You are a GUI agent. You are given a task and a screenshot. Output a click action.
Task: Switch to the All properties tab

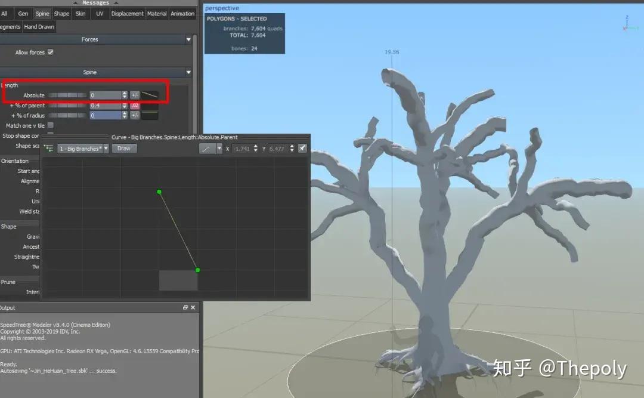(x=4, y=14)
